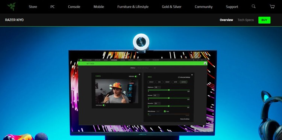Click the Saturation slider handle
This screenshot has width=282, height=140.
pyautogui.click(x=169, y=106)
